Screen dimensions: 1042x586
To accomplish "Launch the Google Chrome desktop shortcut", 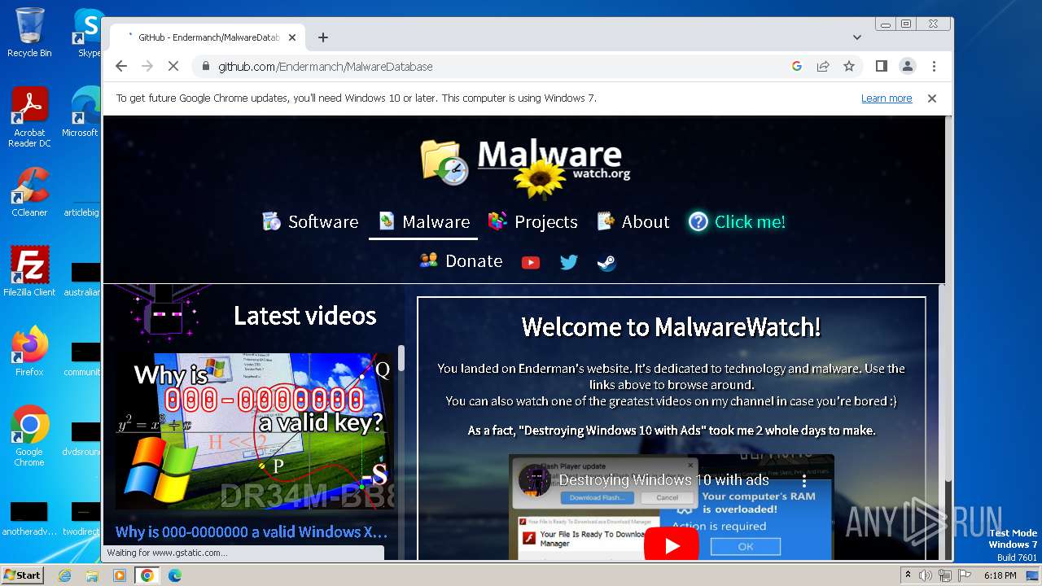I will [x=29, y=436].
